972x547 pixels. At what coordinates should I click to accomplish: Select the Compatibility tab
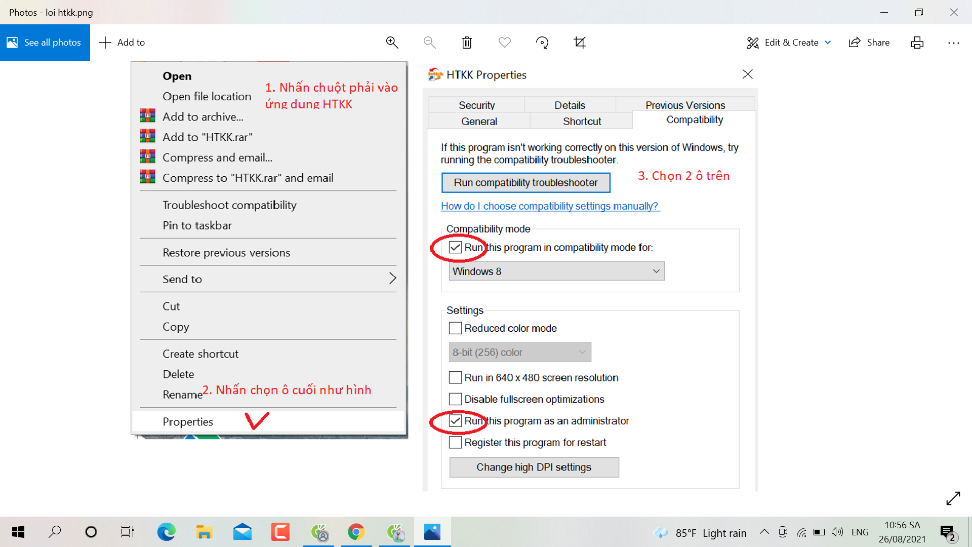pyautogui.click(x=694, y=120)
